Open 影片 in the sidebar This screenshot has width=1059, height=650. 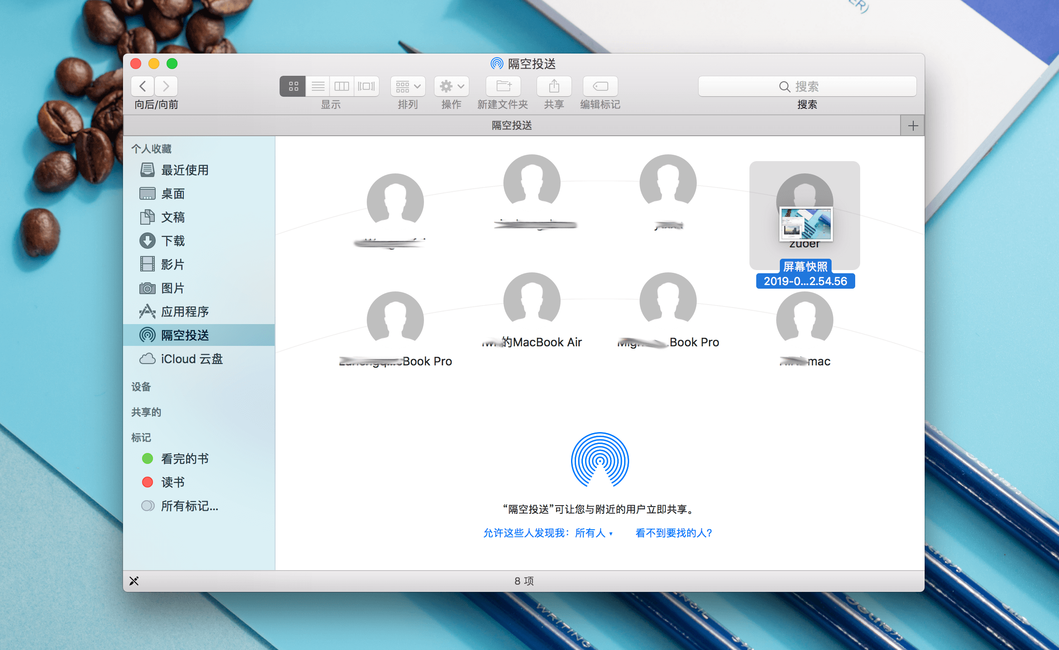(199, 265)
